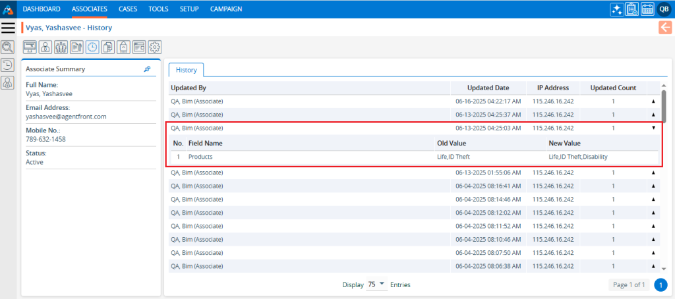Click the settings gear icon in toolbar
The image size is (675, 299).
pos(155,47)
